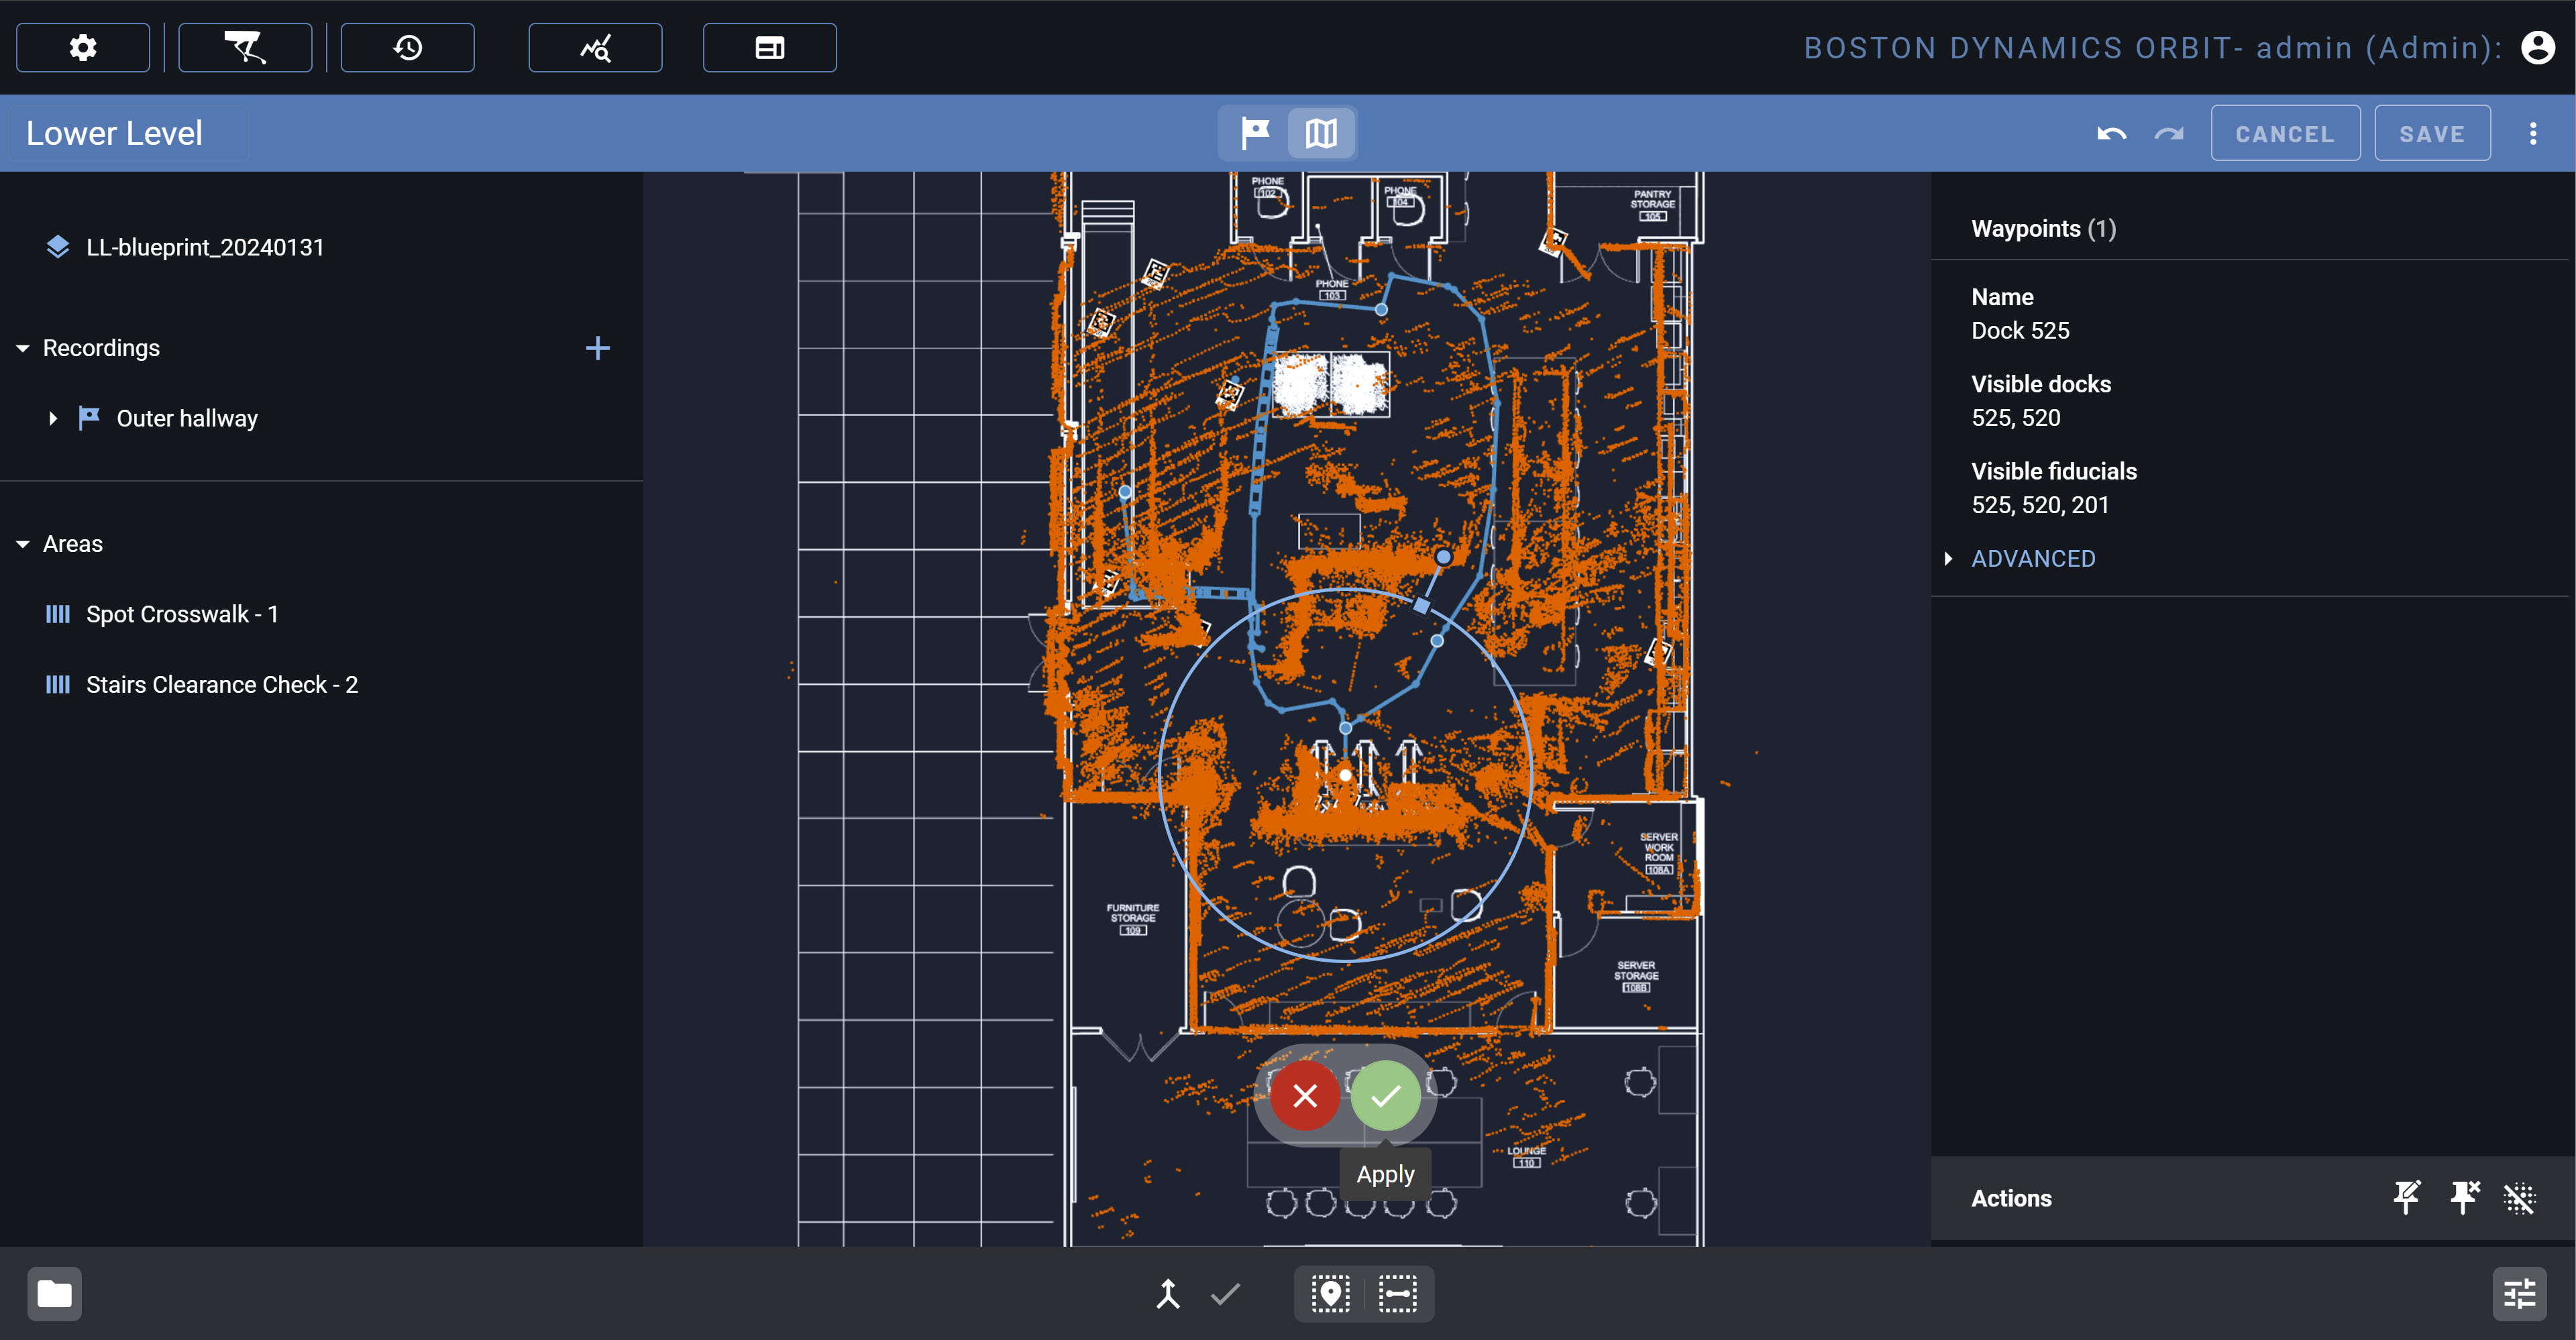Apply the waypoint placement with green checkmark
2576x1340 pixels.
pos(1386,1096)
